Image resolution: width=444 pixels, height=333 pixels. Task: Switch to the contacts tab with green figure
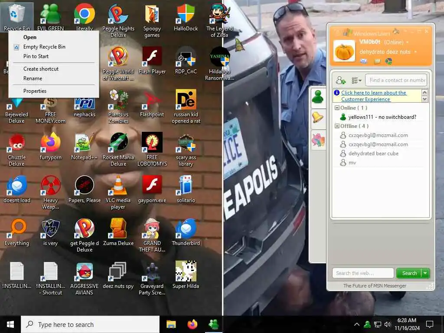click(318, 97)
